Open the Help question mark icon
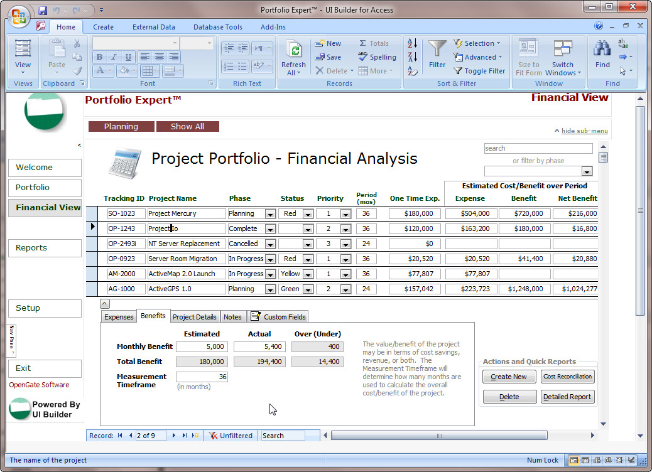 (x=599, y=26)
